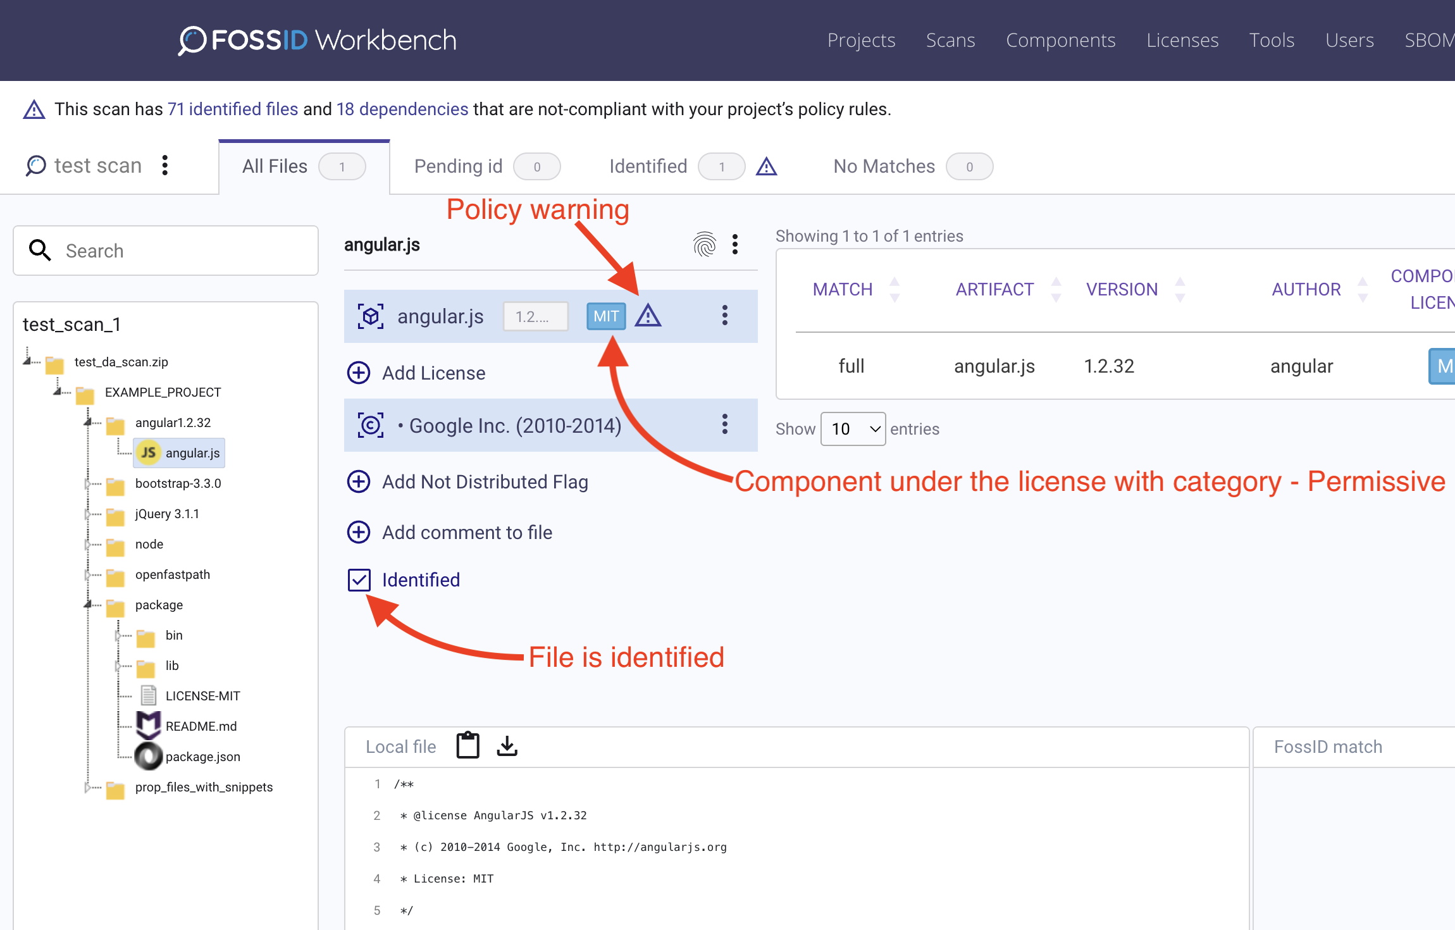Click the README.md file icon
1455x930 pixels.
(x=148, y=726)
